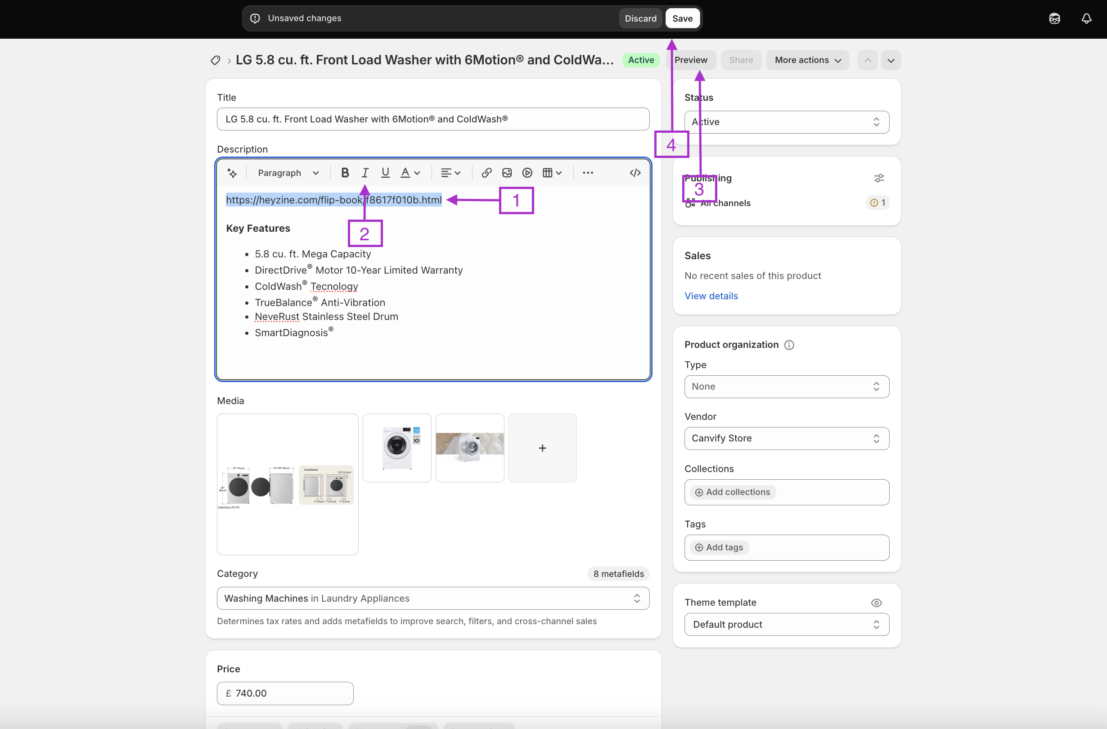Open Status dropdown showing Active
This screenshot has height=729, width=1107.
coord(787,122)
